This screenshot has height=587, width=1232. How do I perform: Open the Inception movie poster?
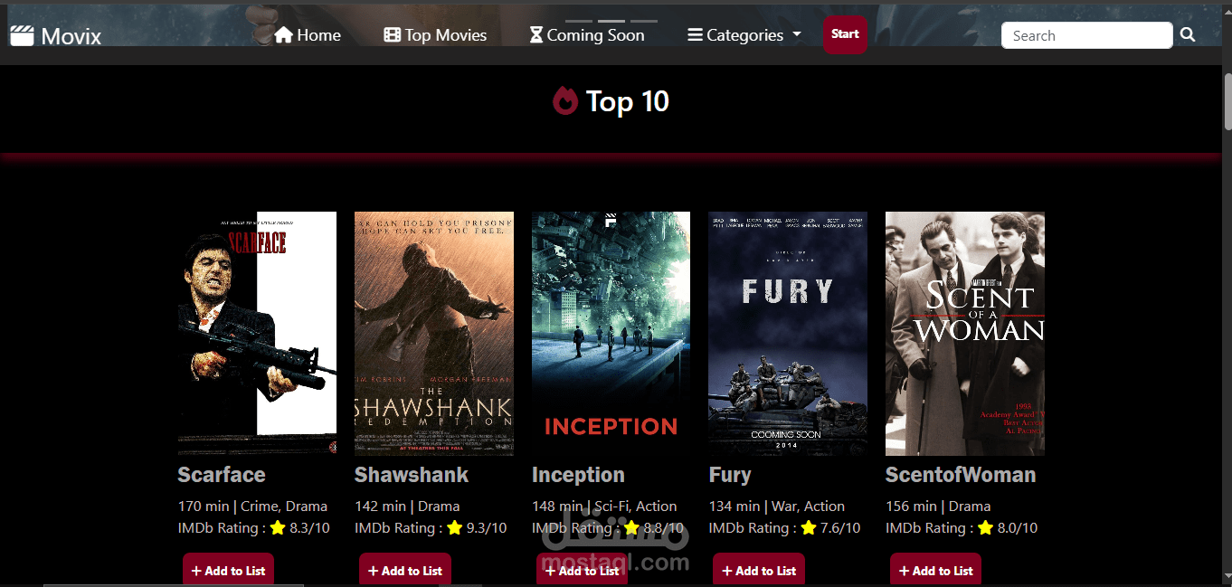point(611,333)
